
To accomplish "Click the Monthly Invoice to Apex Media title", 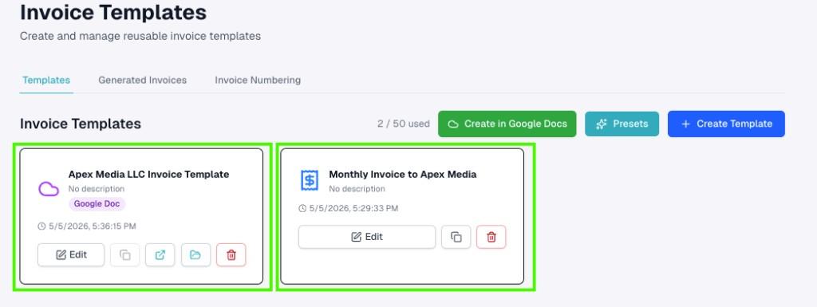I will [403, 175].
